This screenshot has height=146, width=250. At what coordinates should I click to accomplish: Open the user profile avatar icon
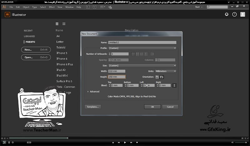click(243, 14)
